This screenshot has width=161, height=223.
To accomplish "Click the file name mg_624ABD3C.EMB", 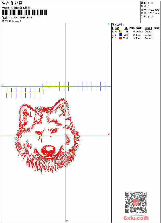I will point(21,18).
